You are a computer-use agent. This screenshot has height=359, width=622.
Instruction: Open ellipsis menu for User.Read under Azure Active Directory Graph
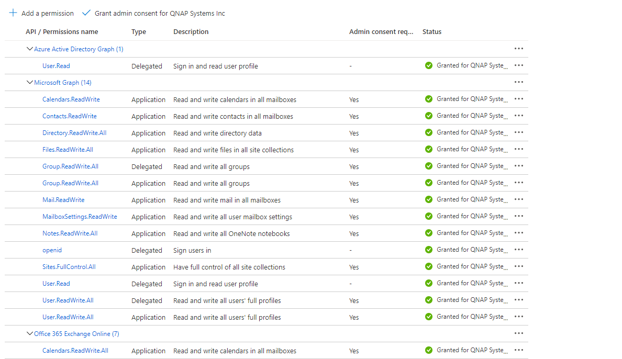click(x=518, y=65)
